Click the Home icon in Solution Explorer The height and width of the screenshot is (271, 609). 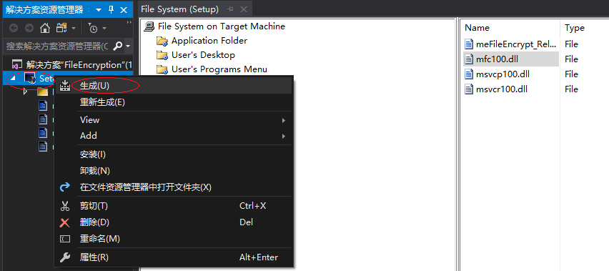pyautogui.click(x=45, y=28)
